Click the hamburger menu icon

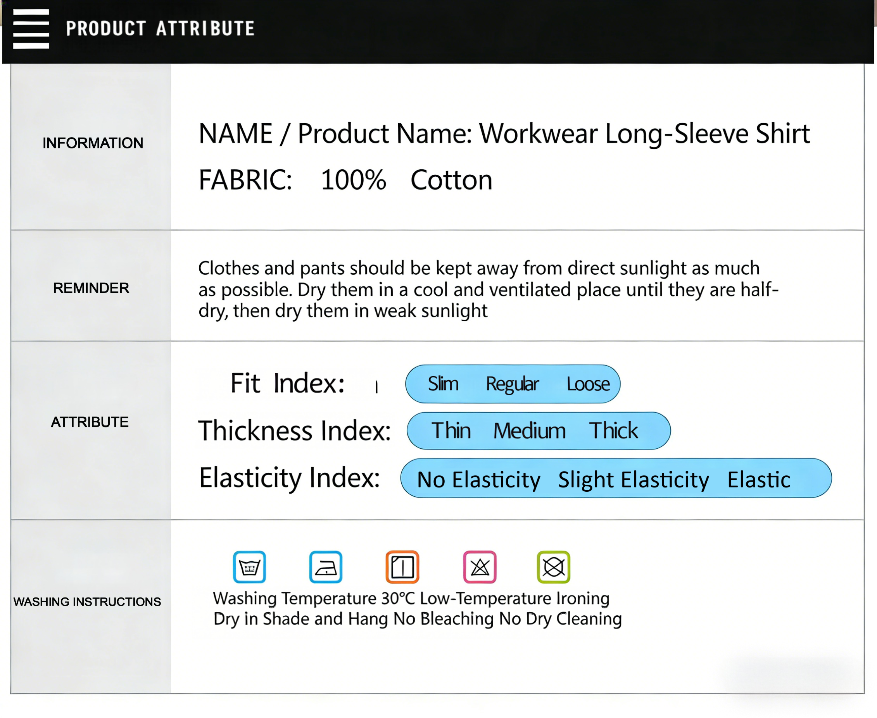(31, 29)
